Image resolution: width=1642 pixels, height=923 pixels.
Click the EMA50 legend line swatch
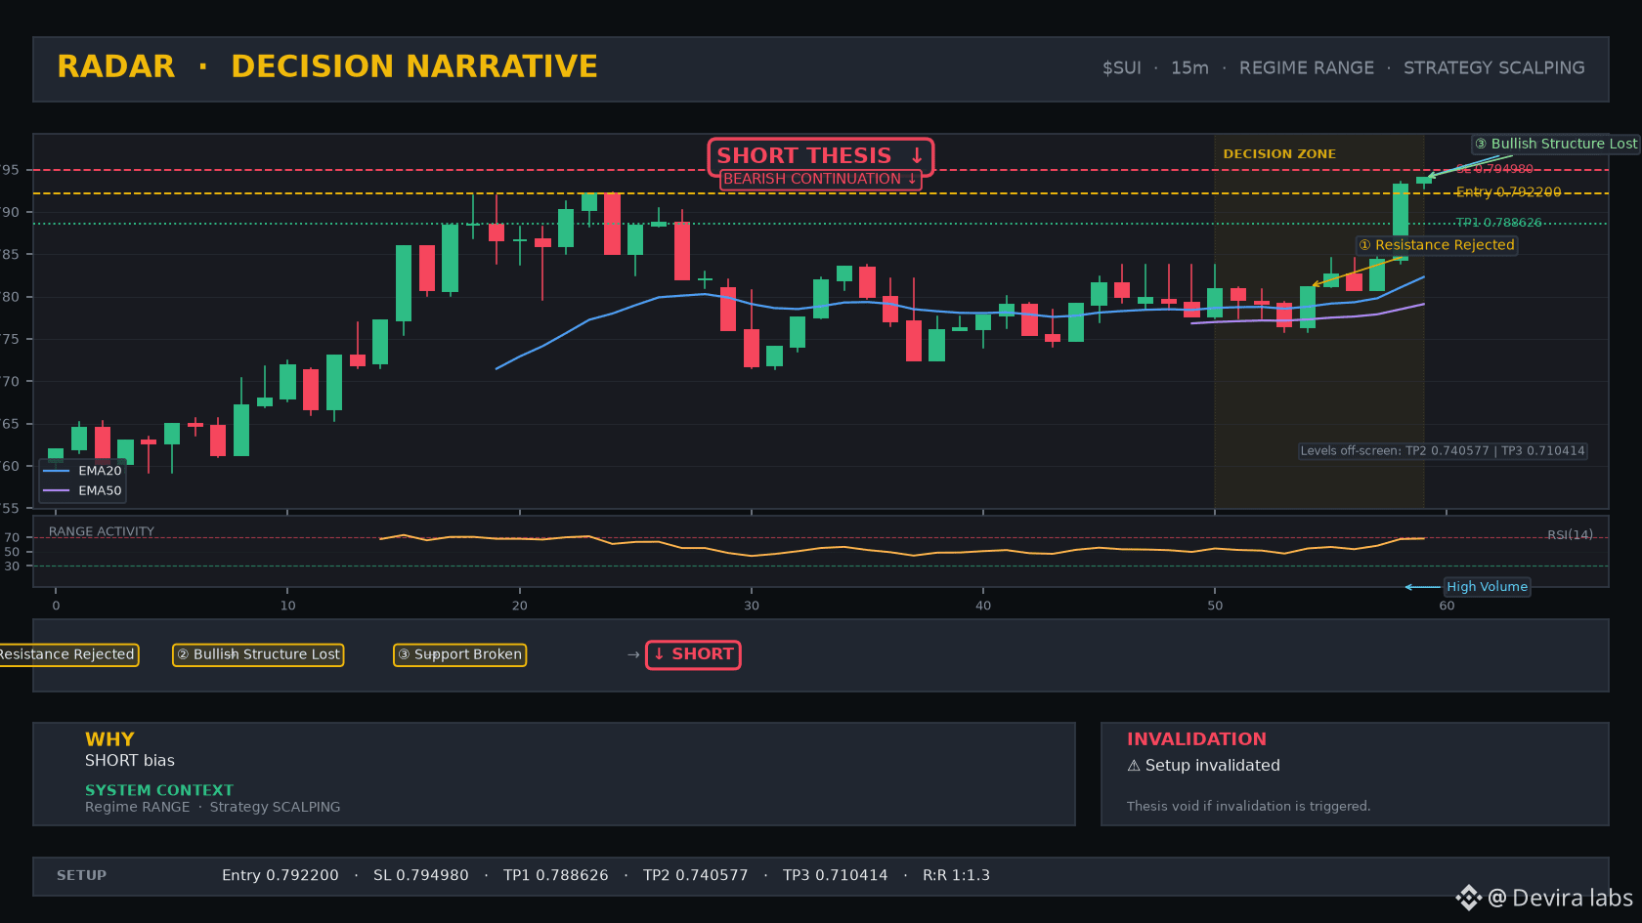coord(57,490)
